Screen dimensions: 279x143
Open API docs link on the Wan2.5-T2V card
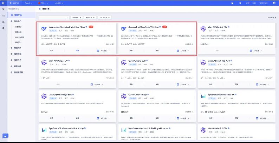(254, 51)
